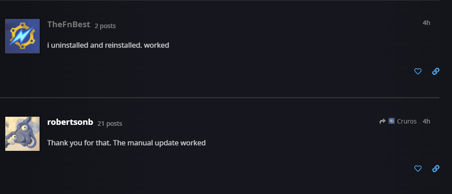452x194 pixels.
Task: Click the 'Thank you for that.' sentence
Action: point(78,143)
